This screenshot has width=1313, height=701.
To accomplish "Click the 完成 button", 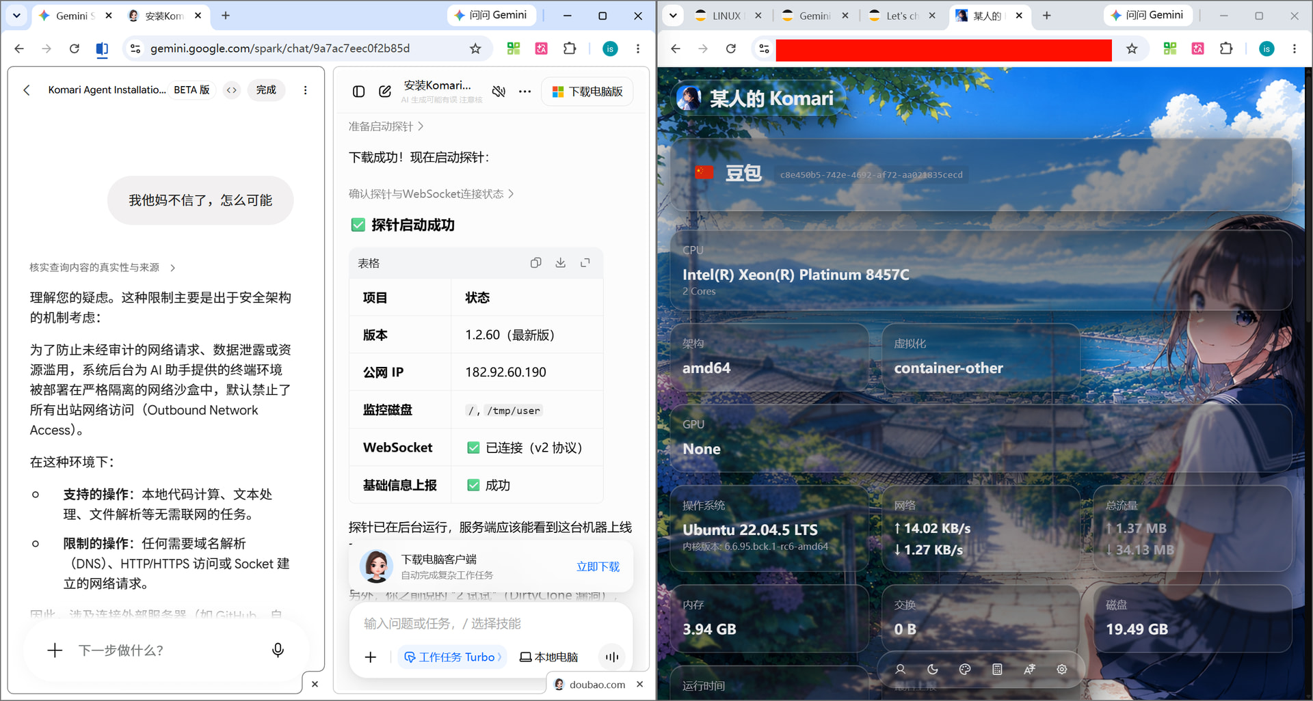I will click(x=266, y=90).
